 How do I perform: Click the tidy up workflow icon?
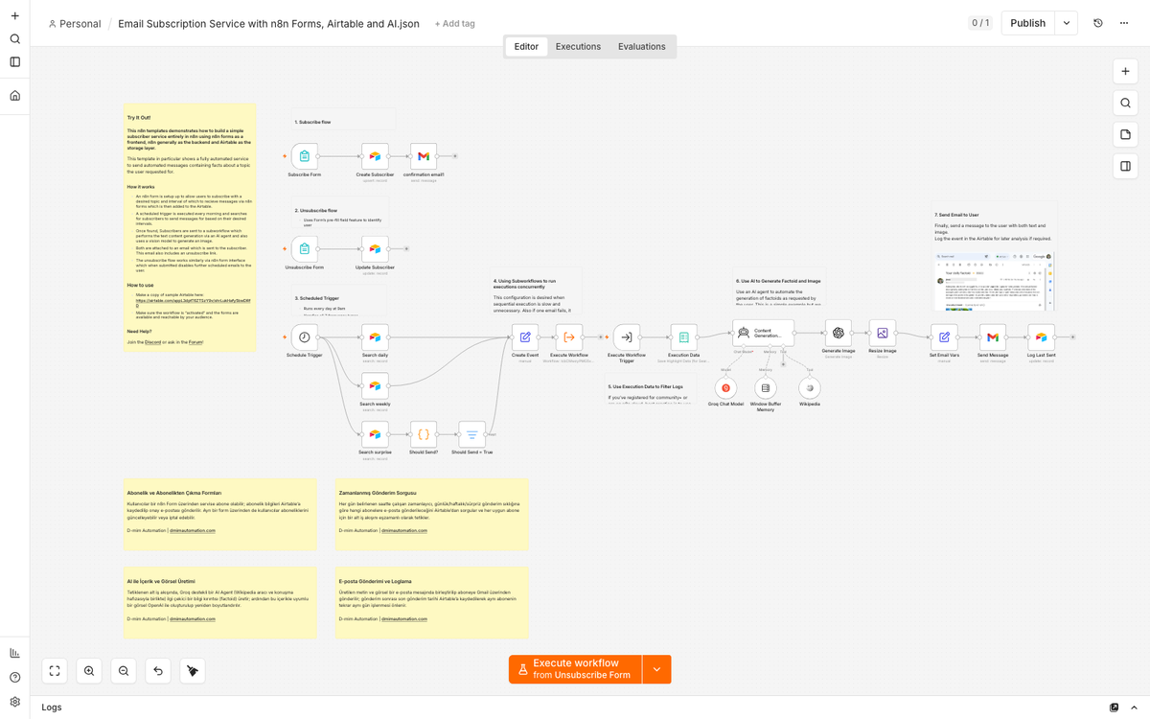(193, 671)
